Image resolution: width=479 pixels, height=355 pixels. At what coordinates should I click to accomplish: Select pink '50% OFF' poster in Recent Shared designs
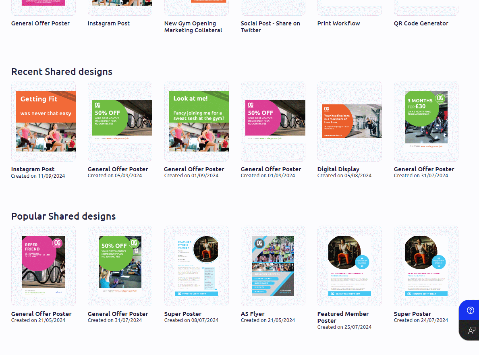coord(273,121)
